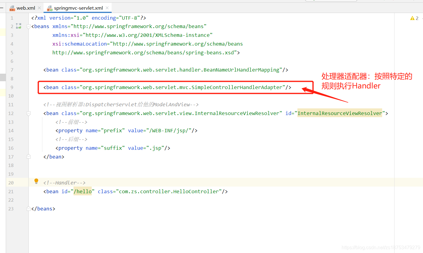Click the closing </beans> tag
The image size is (423, 253).
[x=43, y=209]
